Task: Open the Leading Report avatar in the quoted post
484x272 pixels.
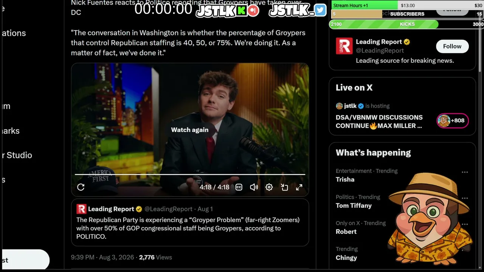Action: pyautogui.click(x=81, y=209)
